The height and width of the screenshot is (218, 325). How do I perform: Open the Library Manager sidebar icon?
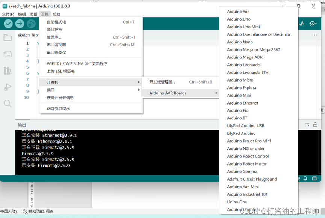point(8,70)
